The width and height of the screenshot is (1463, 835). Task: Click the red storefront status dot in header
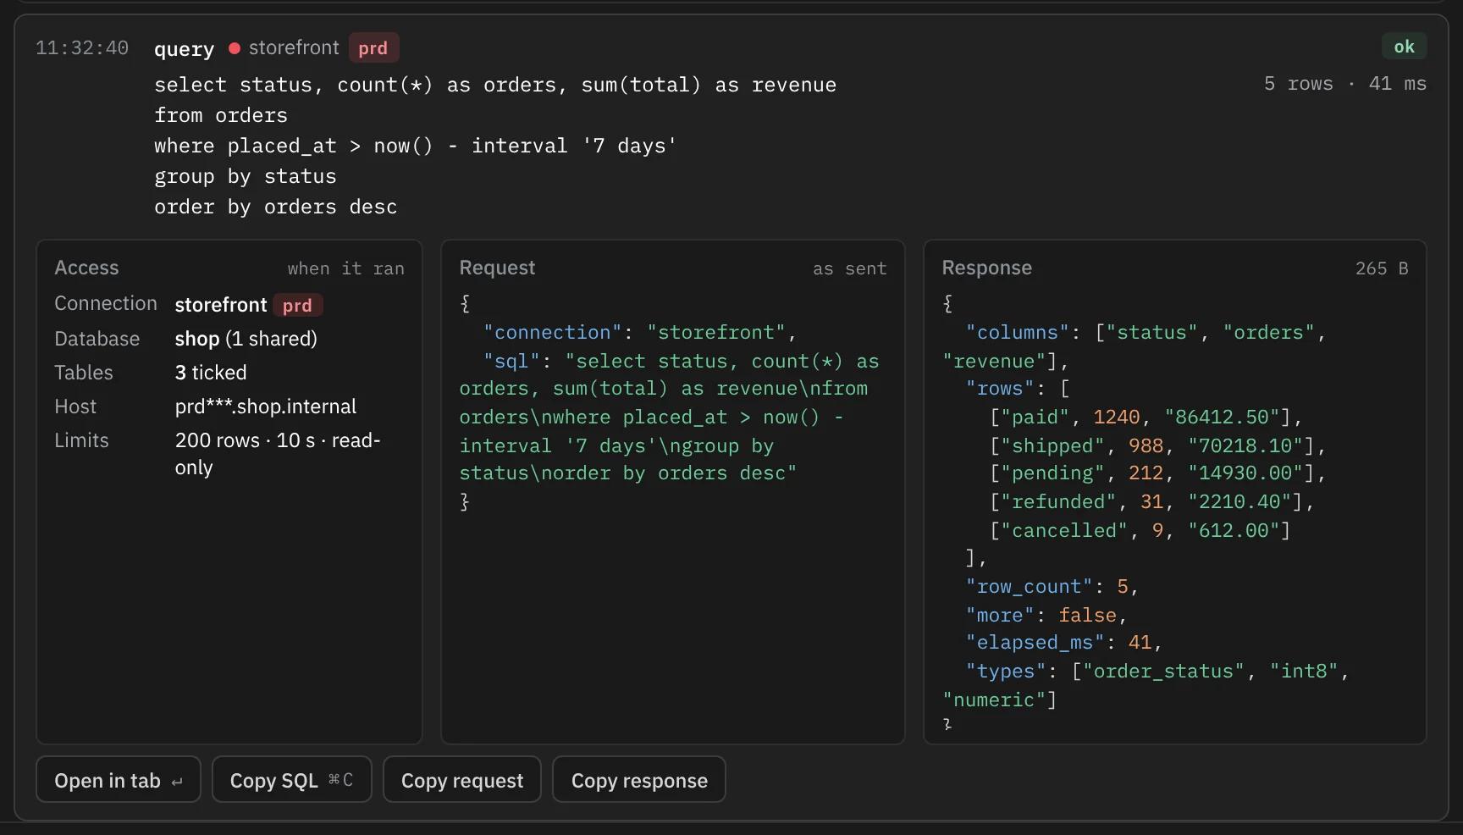[235, 48]
